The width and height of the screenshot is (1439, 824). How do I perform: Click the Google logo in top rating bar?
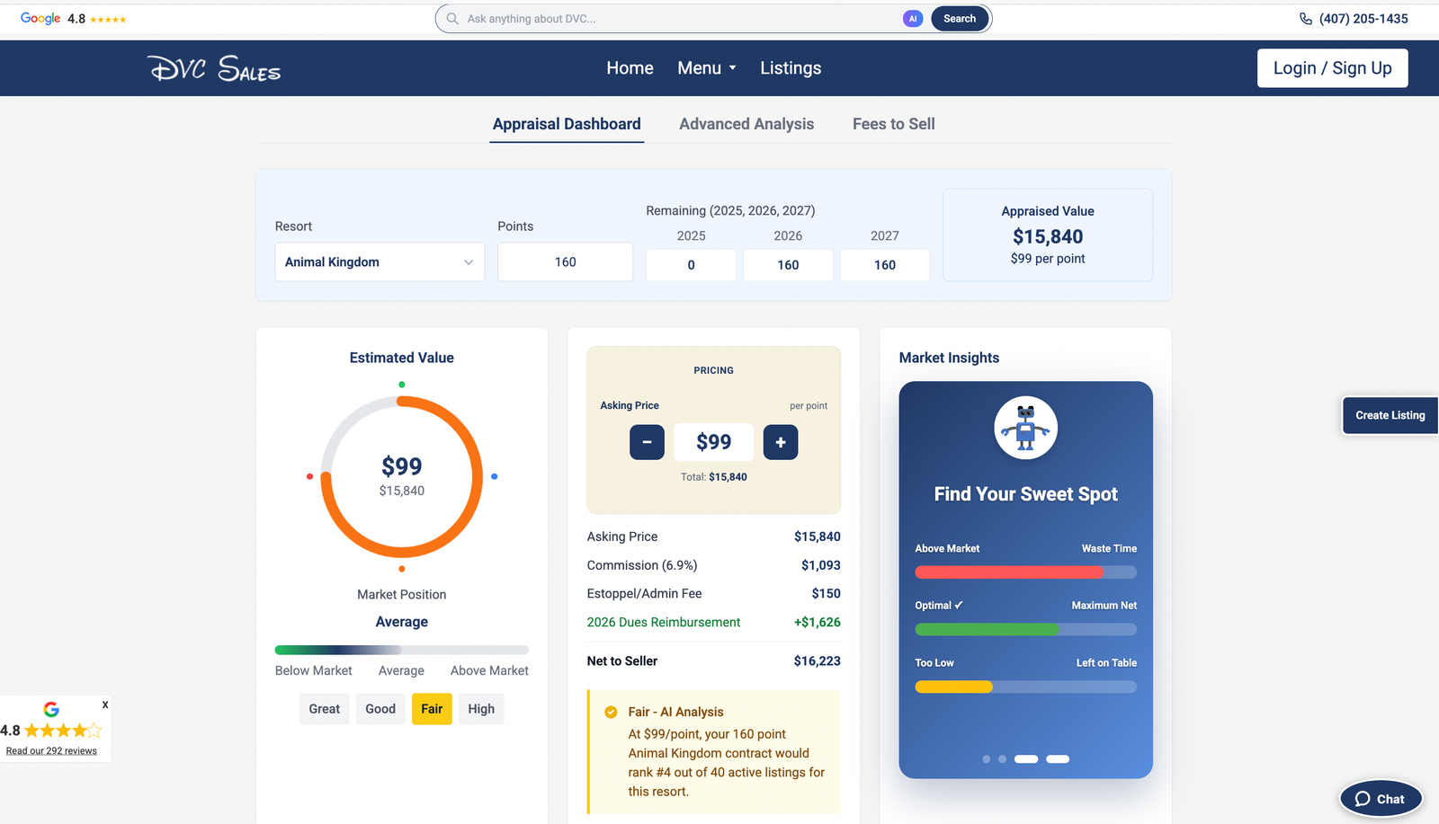[40, 19]
